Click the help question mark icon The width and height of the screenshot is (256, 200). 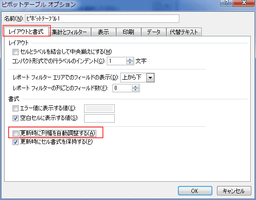(x=227, y=3)
